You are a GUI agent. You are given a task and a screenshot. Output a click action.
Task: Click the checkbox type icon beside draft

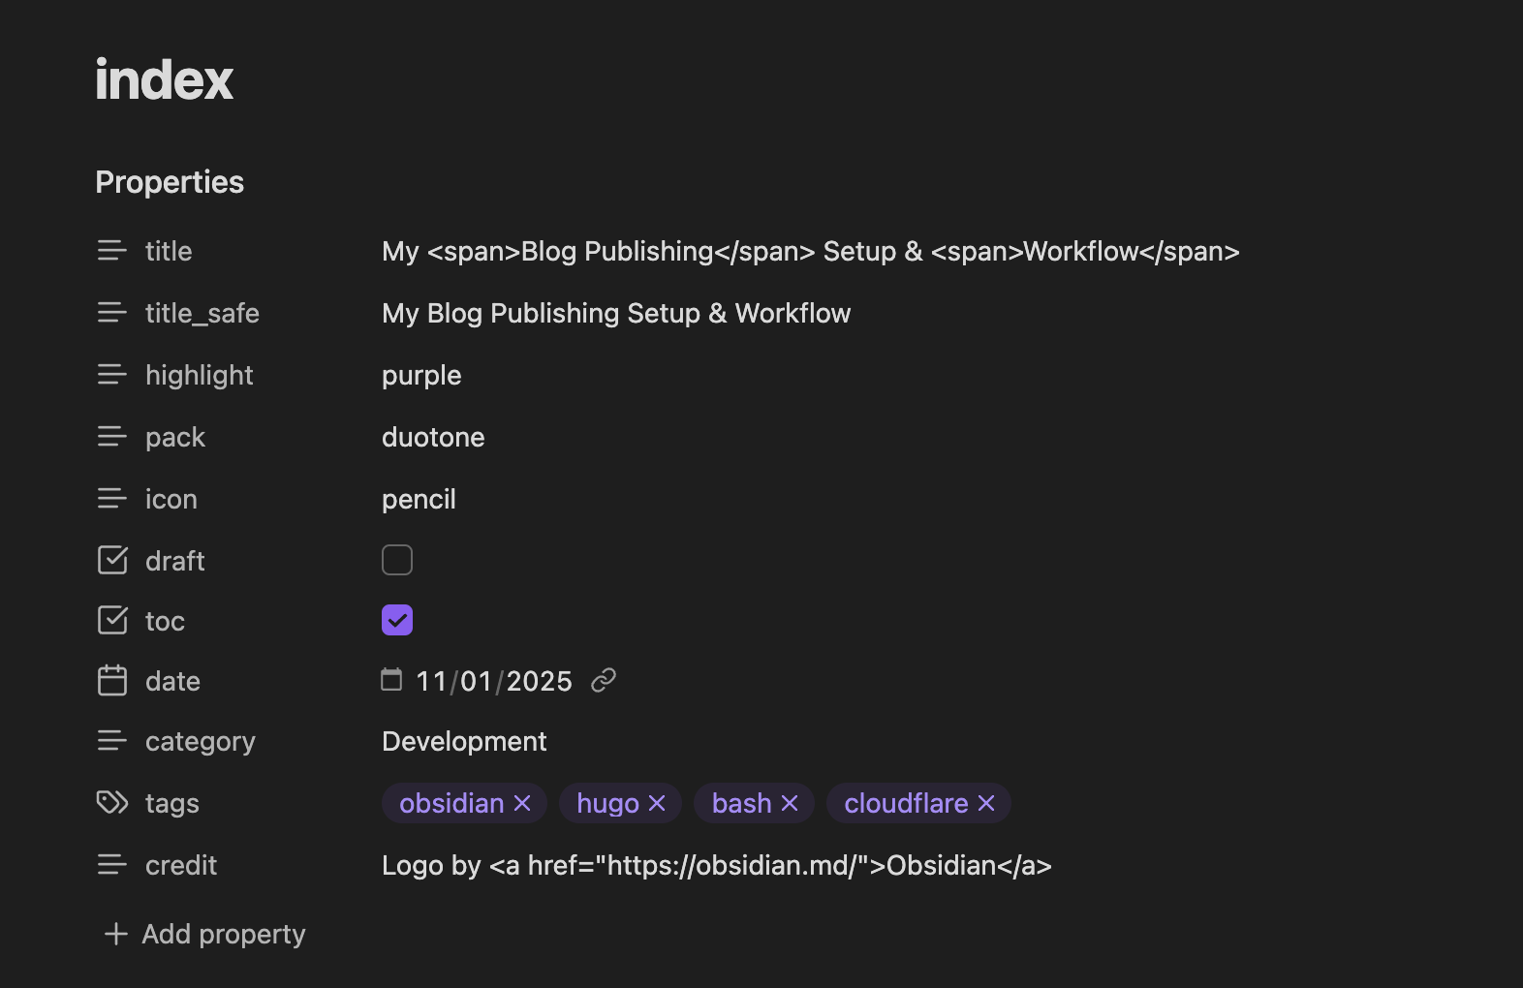click(x=112, y=560)
